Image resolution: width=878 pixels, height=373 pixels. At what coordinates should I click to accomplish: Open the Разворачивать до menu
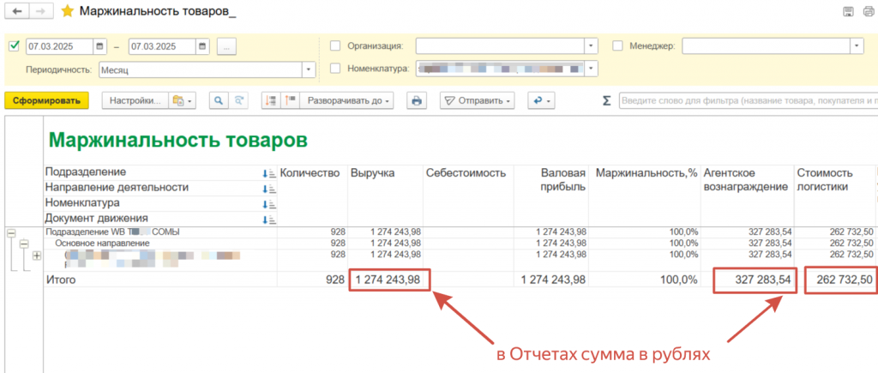pyautogui.click(x=347, y=100)
